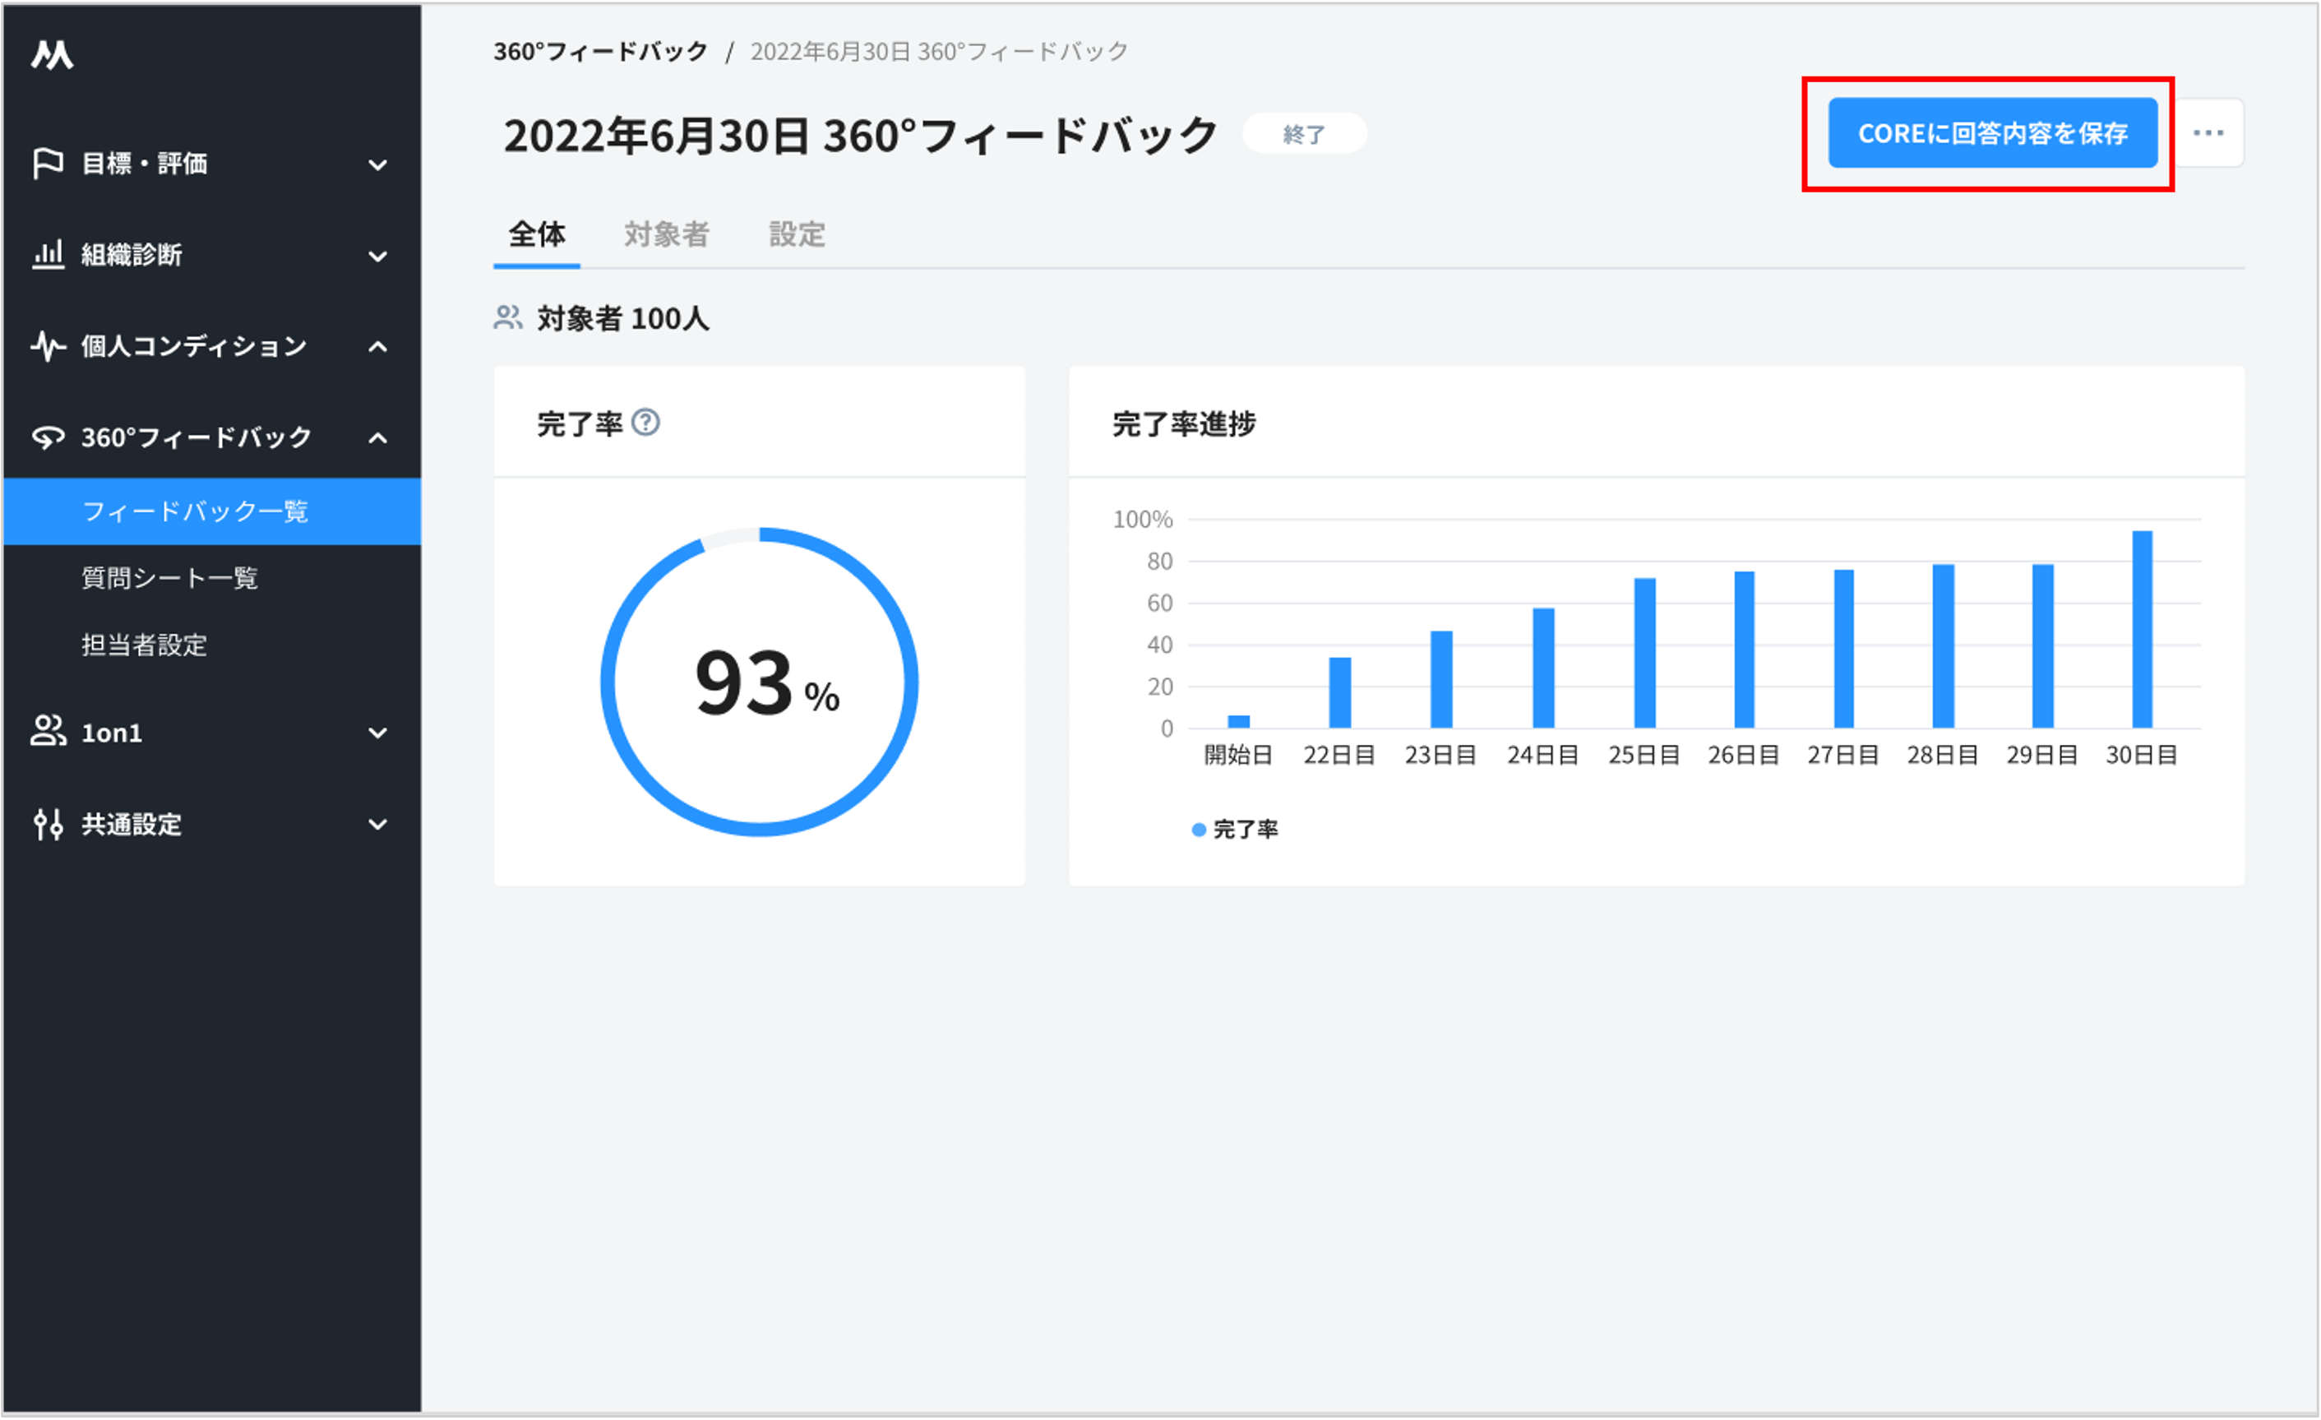This screenshot has width=2321, height=1420.
Task: Select the 360°フィードバック sidebar icon
Action: point(48,437)
